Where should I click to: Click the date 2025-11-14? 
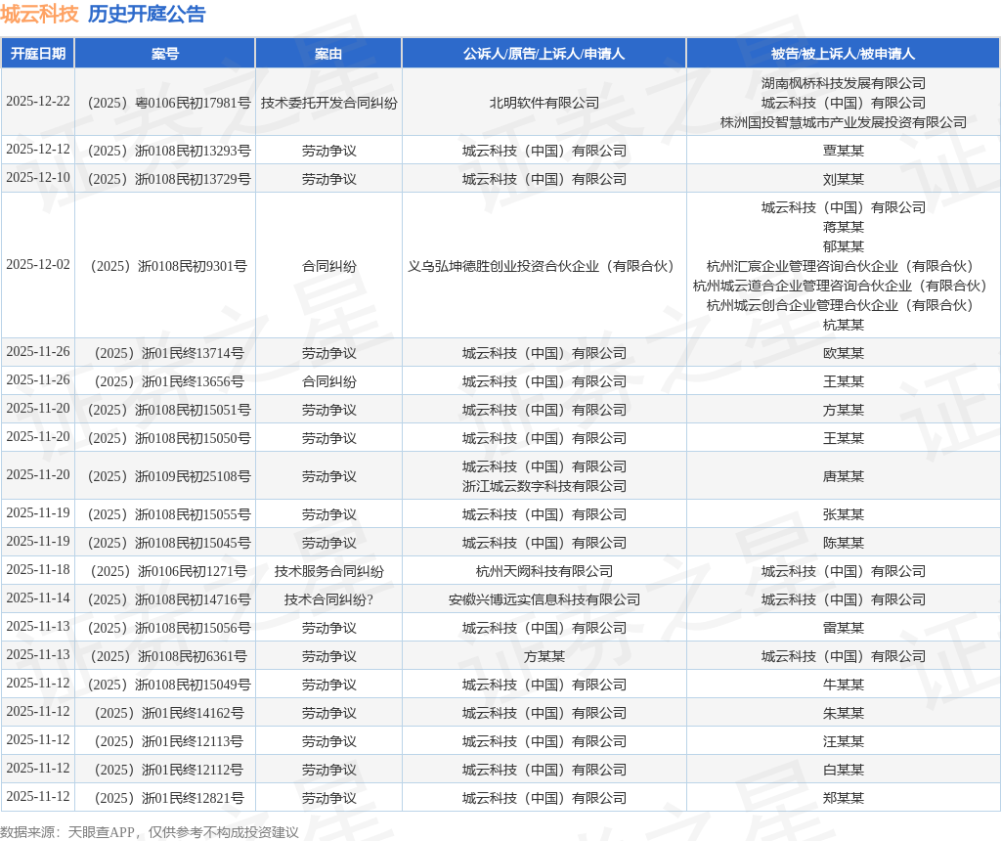point(38,598)
